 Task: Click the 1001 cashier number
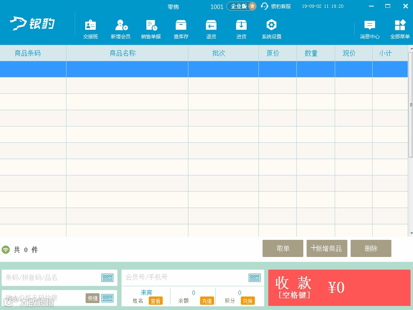pos(217,7)
